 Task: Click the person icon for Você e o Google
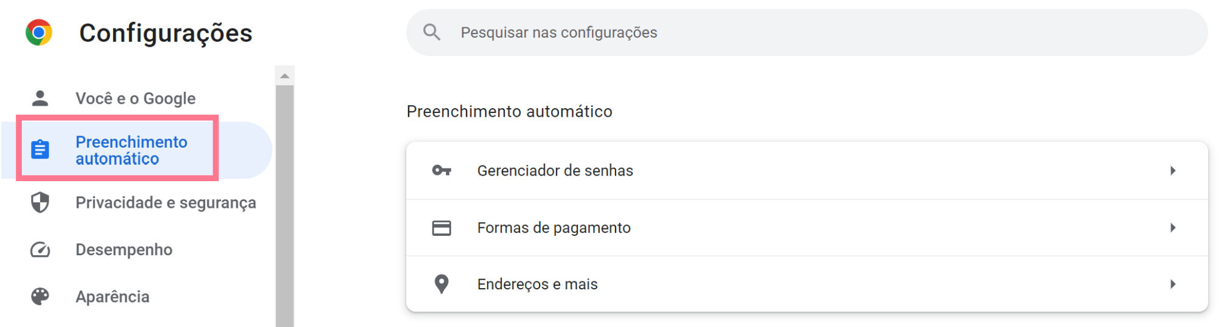pos(40,98)
